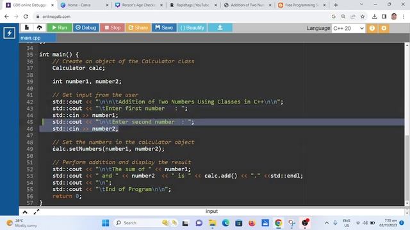Click the 'return 0;' line in code
Screen dimensions: 410x230
tap(67, 196)
